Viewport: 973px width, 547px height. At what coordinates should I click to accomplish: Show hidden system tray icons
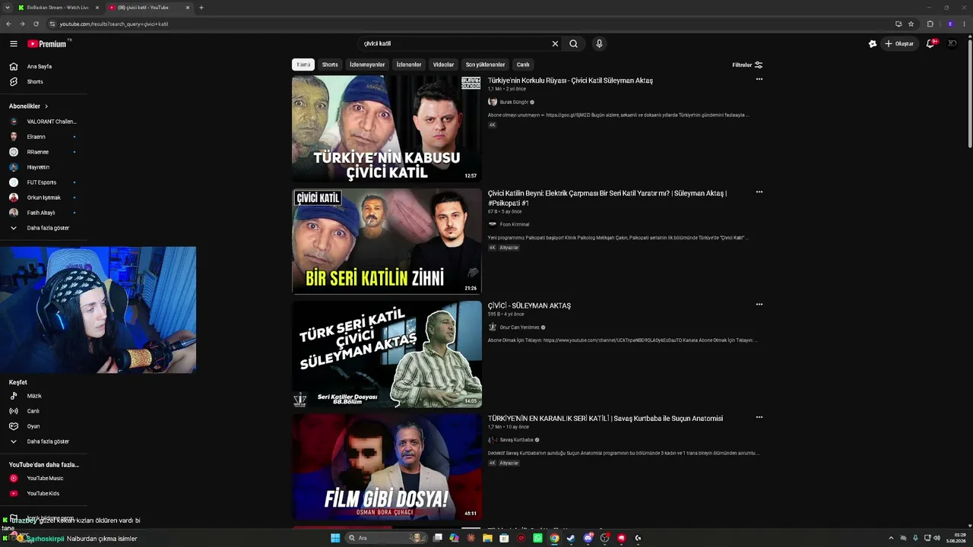point(891,538)
